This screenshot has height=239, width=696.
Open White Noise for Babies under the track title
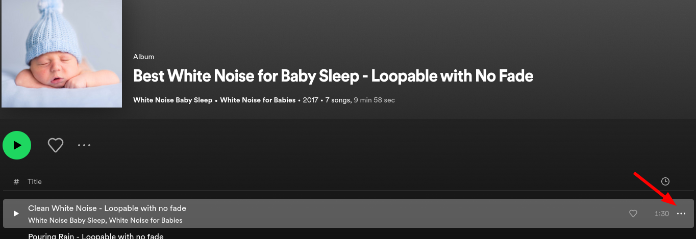[x=145, y=220]
